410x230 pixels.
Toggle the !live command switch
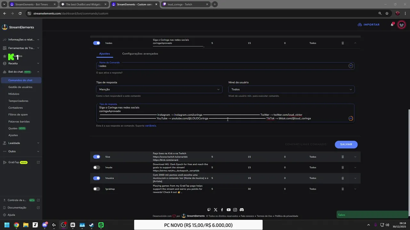[x=96, y=157]
